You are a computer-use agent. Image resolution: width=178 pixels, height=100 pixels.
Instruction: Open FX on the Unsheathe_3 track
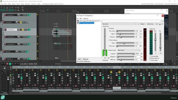(x=28, y=44)
